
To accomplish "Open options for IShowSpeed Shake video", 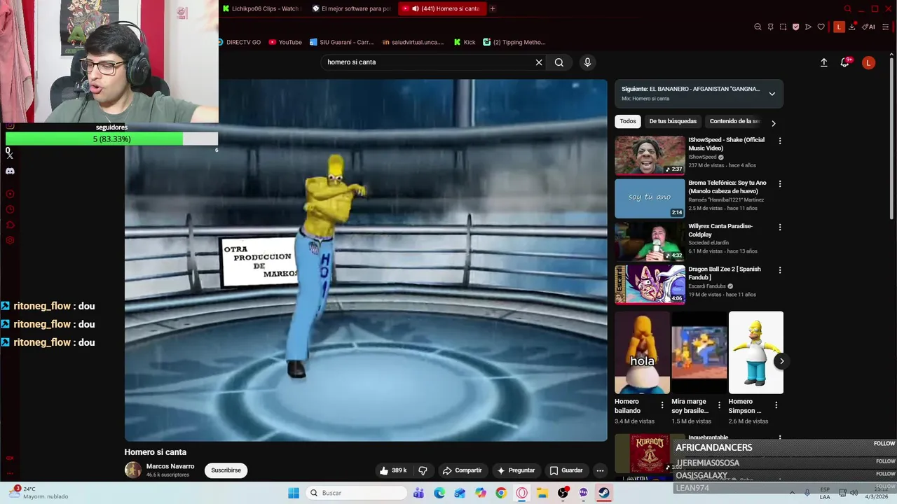I will pyautogui.click(x=780, y=141).
